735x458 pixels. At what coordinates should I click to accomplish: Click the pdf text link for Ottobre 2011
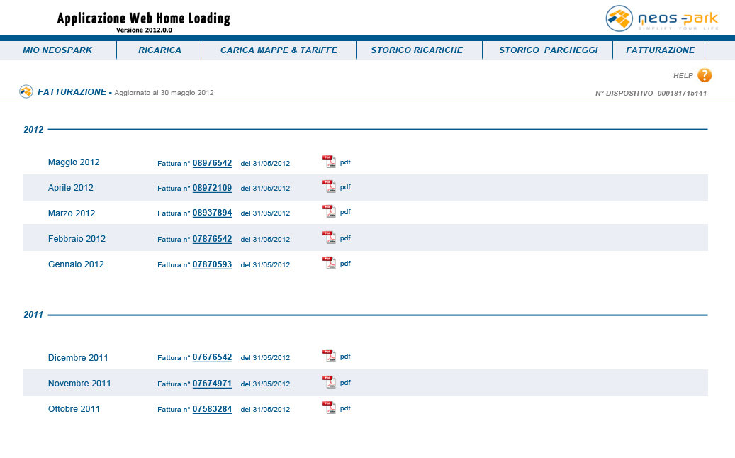coord(345,408)
